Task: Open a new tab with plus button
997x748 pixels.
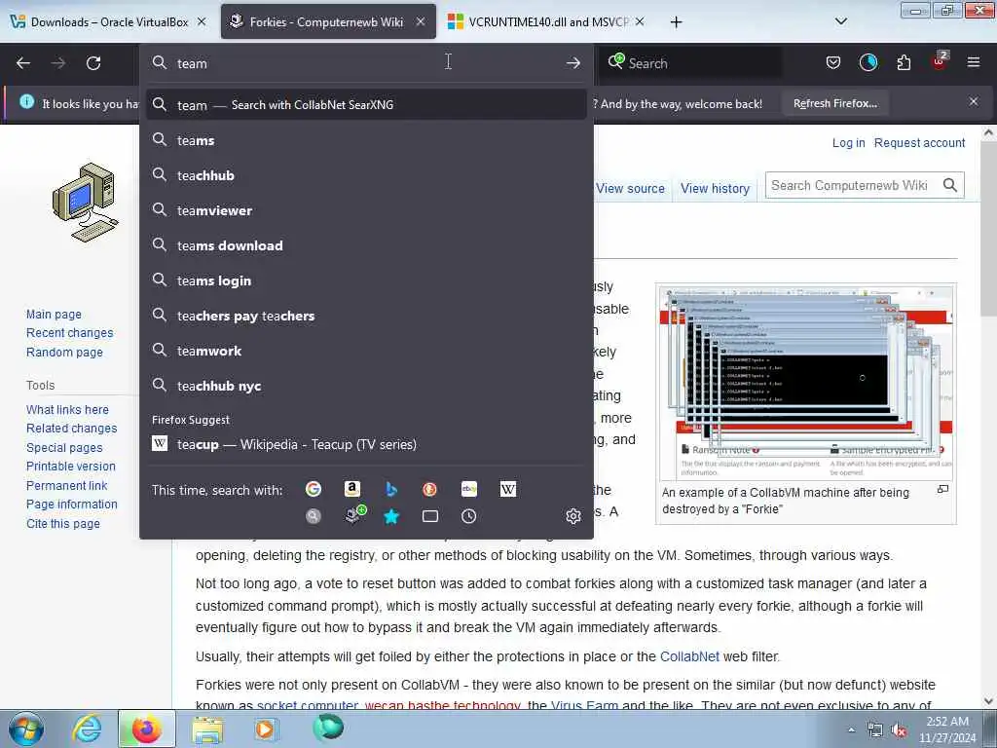Action: pos(676,22)
